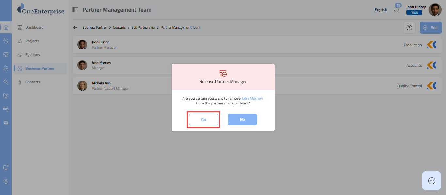
Task: Click Neuvaris in the breadcrumb trail
Action: [120, 28]
